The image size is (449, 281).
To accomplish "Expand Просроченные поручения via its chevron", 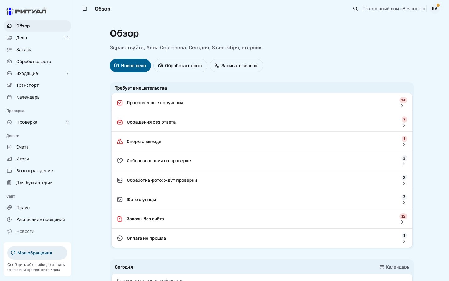I will 402,106.
